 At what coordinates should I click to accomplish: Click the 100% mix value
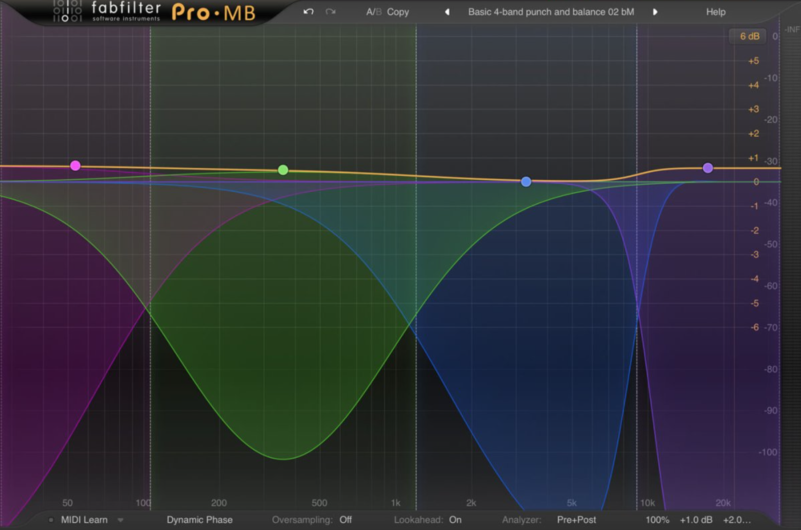click(657, 520)
